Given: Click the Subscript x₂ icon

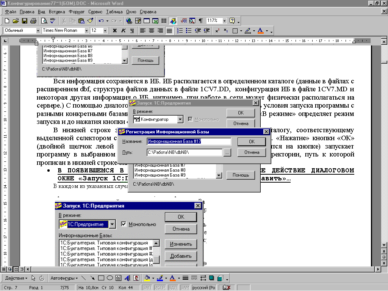Looking at the screenshot, I should (226, 31).
